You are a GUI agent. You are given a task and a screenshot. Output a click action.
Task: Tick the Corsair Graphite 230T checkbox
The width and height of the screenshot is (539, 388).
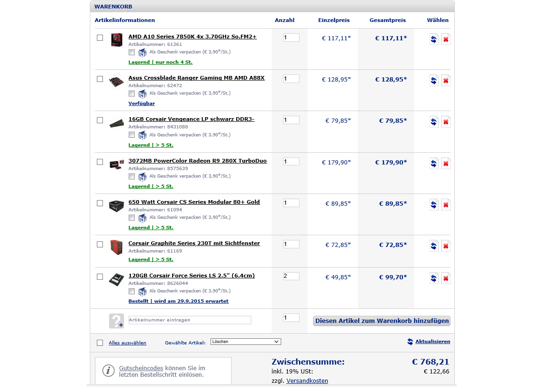pos(100,245)
